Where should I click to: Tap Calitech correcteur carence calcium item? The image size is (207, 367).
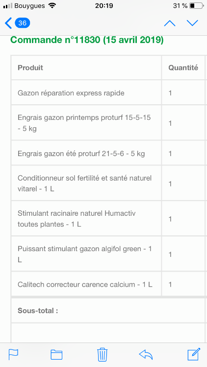coord(85,284)
